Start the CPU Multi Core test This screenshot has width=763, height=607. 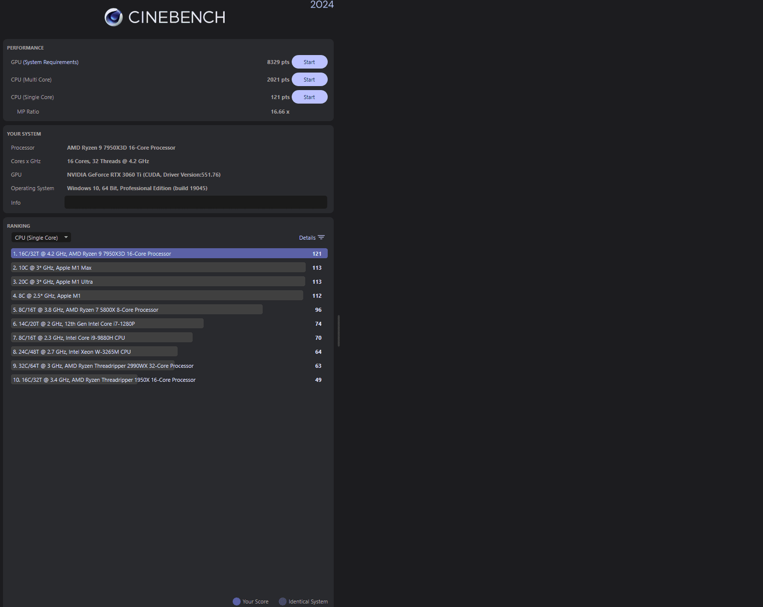[x=309, y=80]
